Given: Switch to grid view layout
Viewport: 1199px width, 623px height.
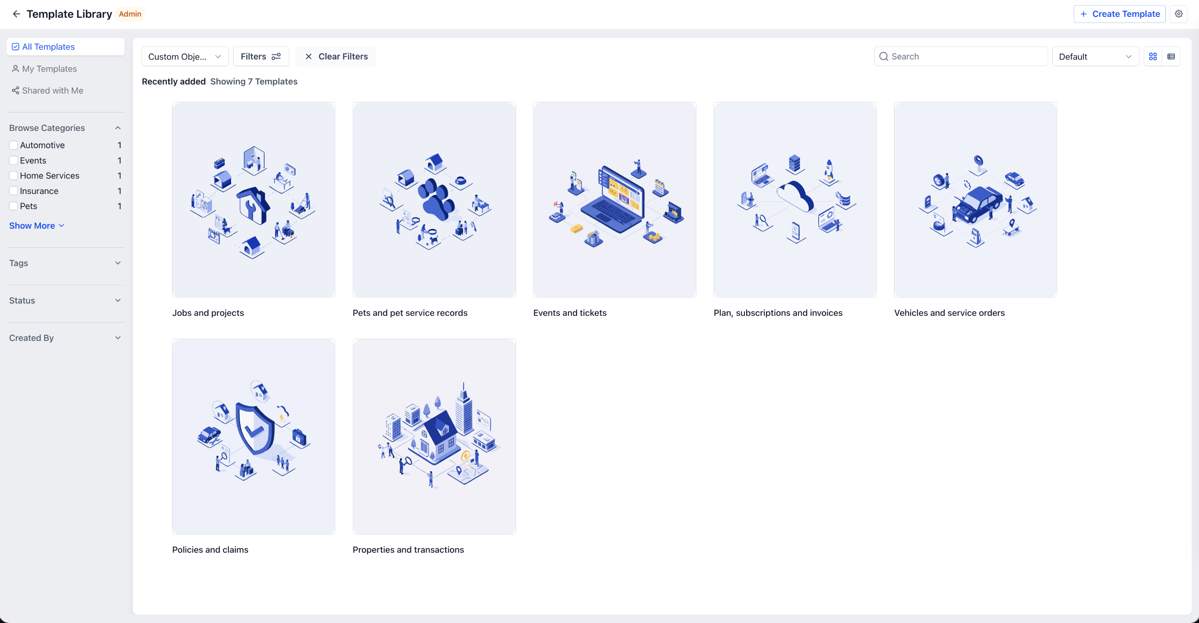Looking at the screenshot, I should click(x=1153, y=56).
